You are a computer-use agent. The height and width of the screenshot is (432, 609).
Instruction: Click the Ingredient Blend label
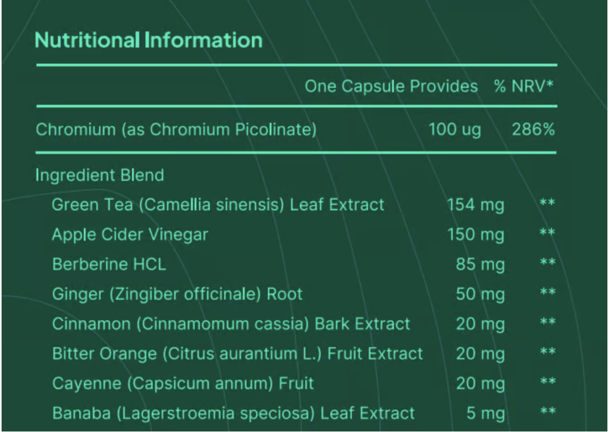point(99,175)
